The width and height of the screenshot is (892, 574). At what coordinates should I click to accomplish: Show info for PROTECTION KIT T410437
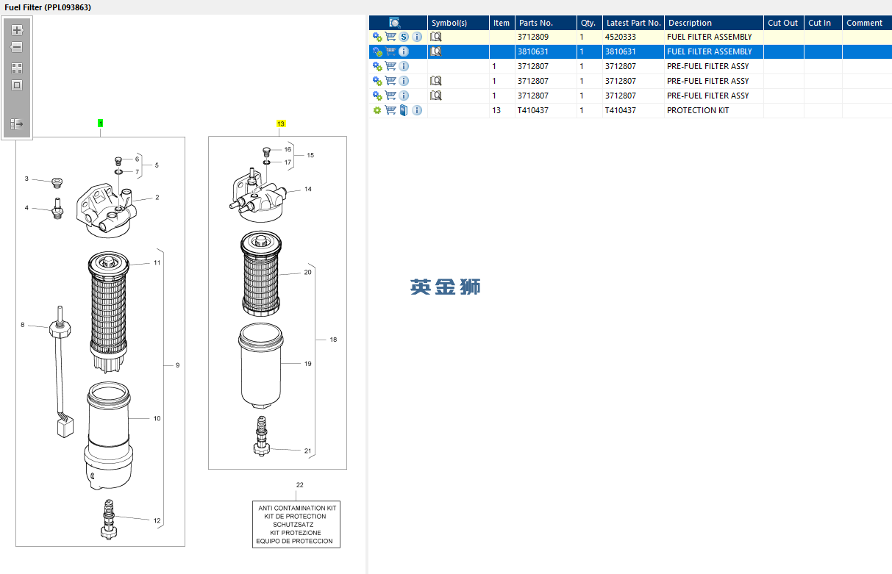[x=417, y=110]
